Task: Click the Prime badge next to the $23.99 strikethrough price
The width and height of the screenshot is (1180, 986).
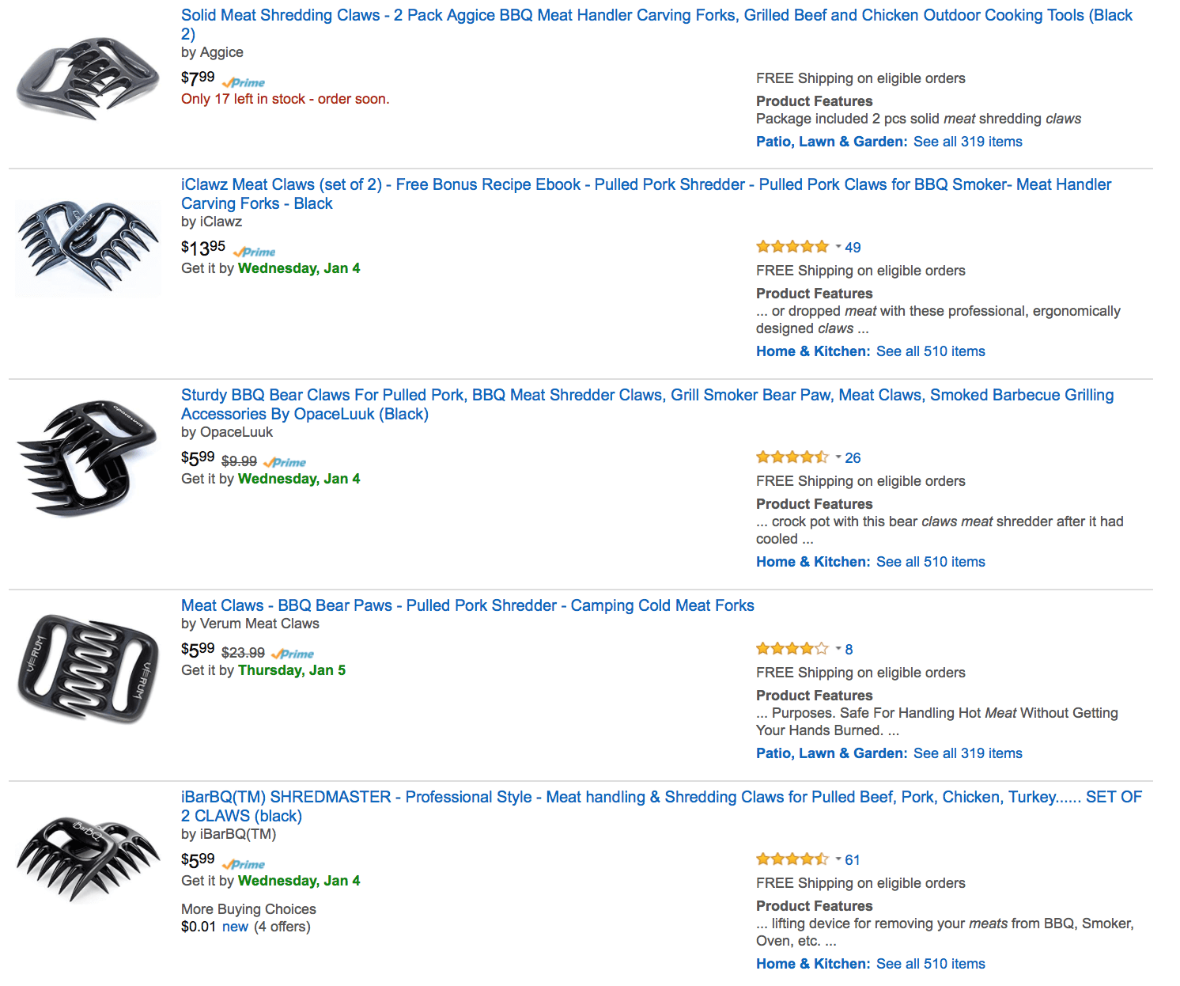Action: coord(293,654)
